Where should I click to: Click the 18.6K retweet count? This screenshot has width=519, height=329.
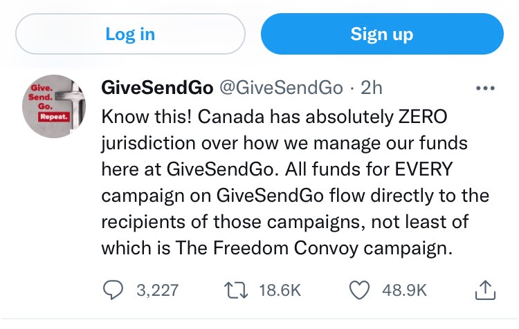click(x=280, y=290)
